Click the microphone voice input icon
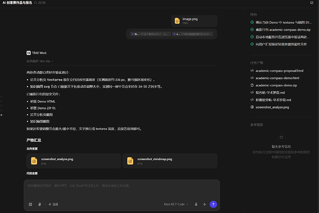Screen dimensions: 319x213 [196, 204]
